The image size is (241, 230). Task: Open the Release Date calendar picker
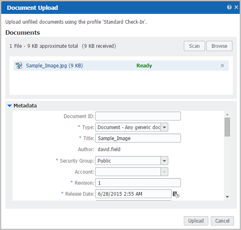click(176, 194)
